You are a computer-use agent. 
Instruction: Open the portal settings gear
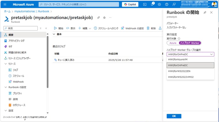pos(159,4)
